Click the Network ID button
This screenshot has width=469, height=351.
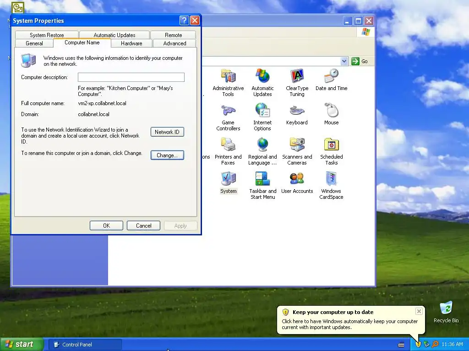[x=167, y=132]
